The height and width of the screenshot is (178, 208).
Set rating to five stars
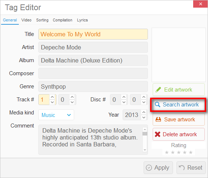pyautogui.click(x=191, y=152)
